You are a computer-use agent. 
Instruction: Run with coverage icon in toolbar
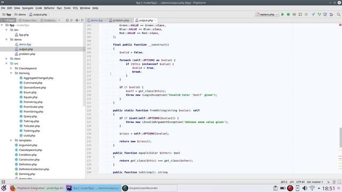coord(294,14)
